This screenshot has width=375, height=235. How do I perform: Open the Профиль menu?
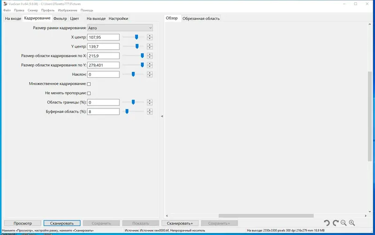tap(48, 10)
